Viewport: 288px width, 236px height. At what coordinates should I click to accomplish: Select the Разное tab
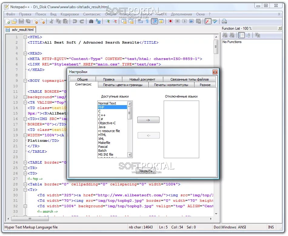[205, 85]
